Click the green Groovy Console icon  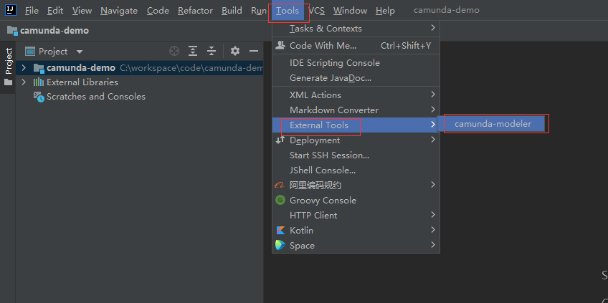pyautogui.click(x=280, y=201)
